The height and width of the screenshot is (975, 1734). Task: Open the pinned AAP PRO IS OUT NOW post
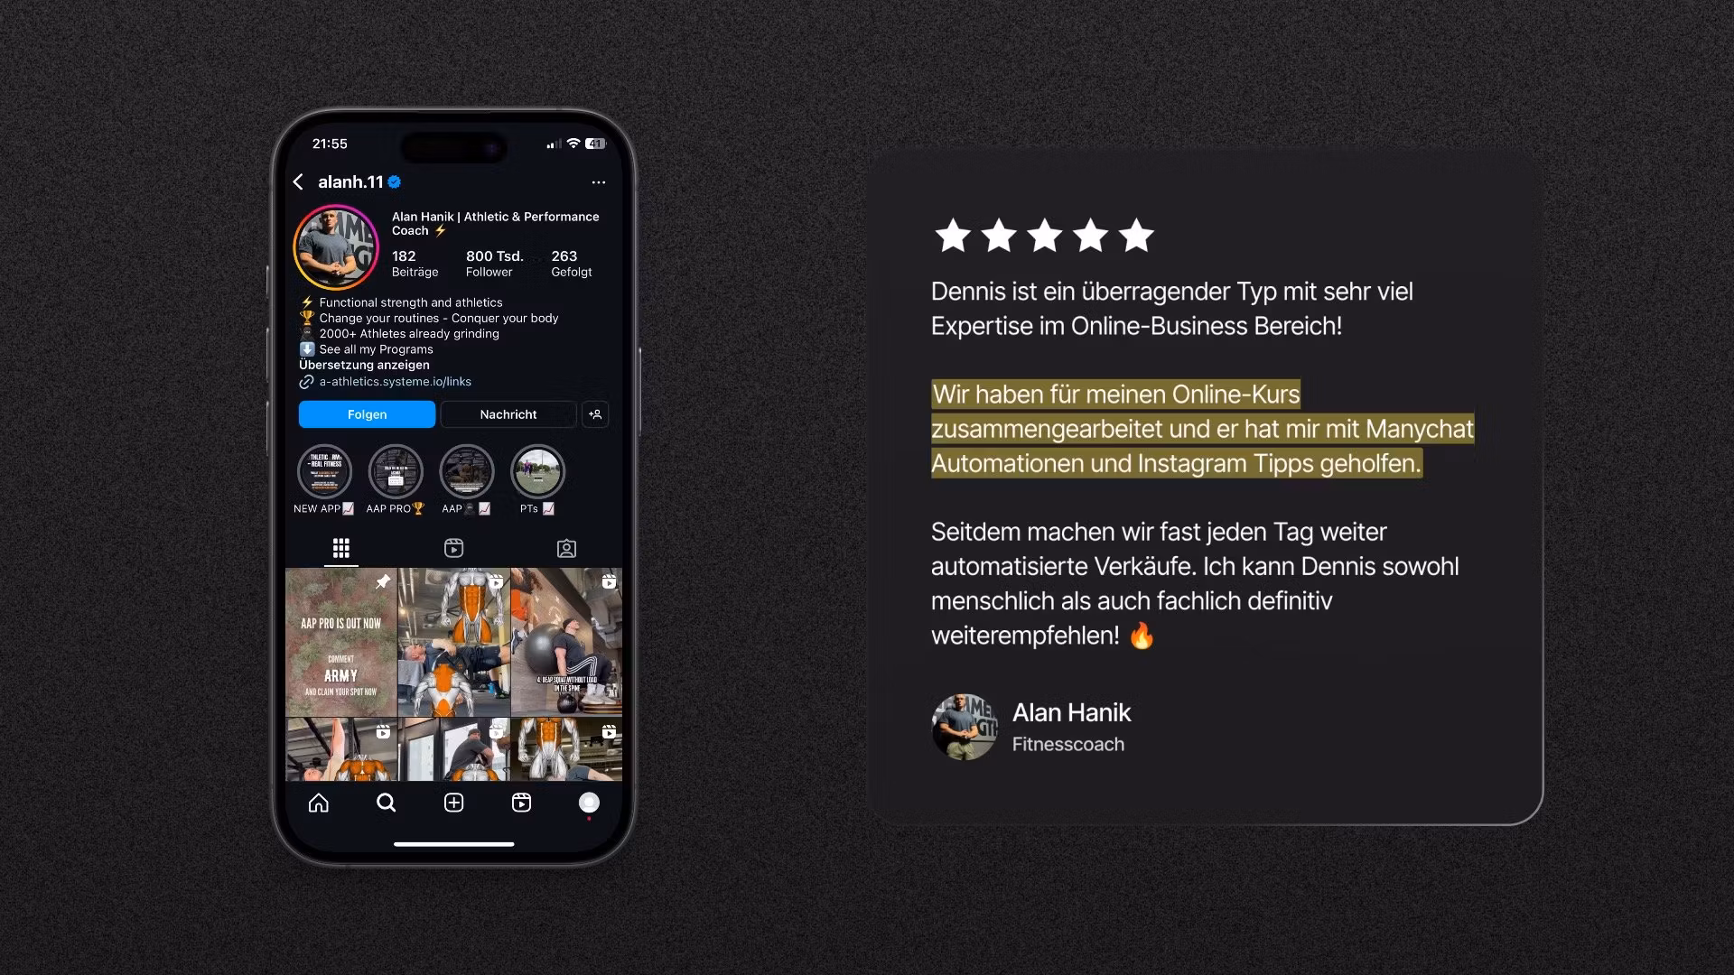click(x=341, y=642)
